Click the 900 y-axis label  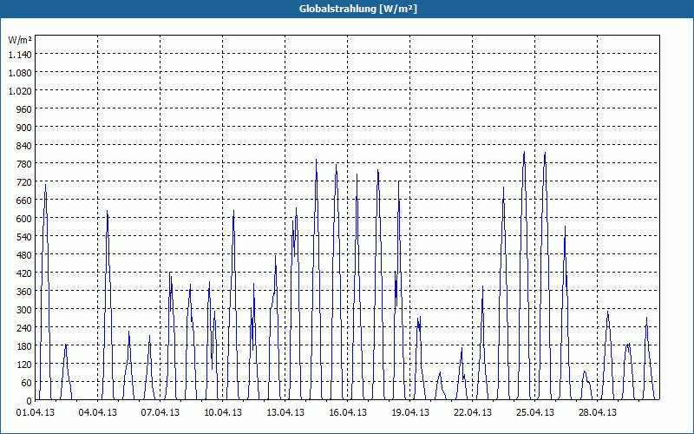[25, 127]
